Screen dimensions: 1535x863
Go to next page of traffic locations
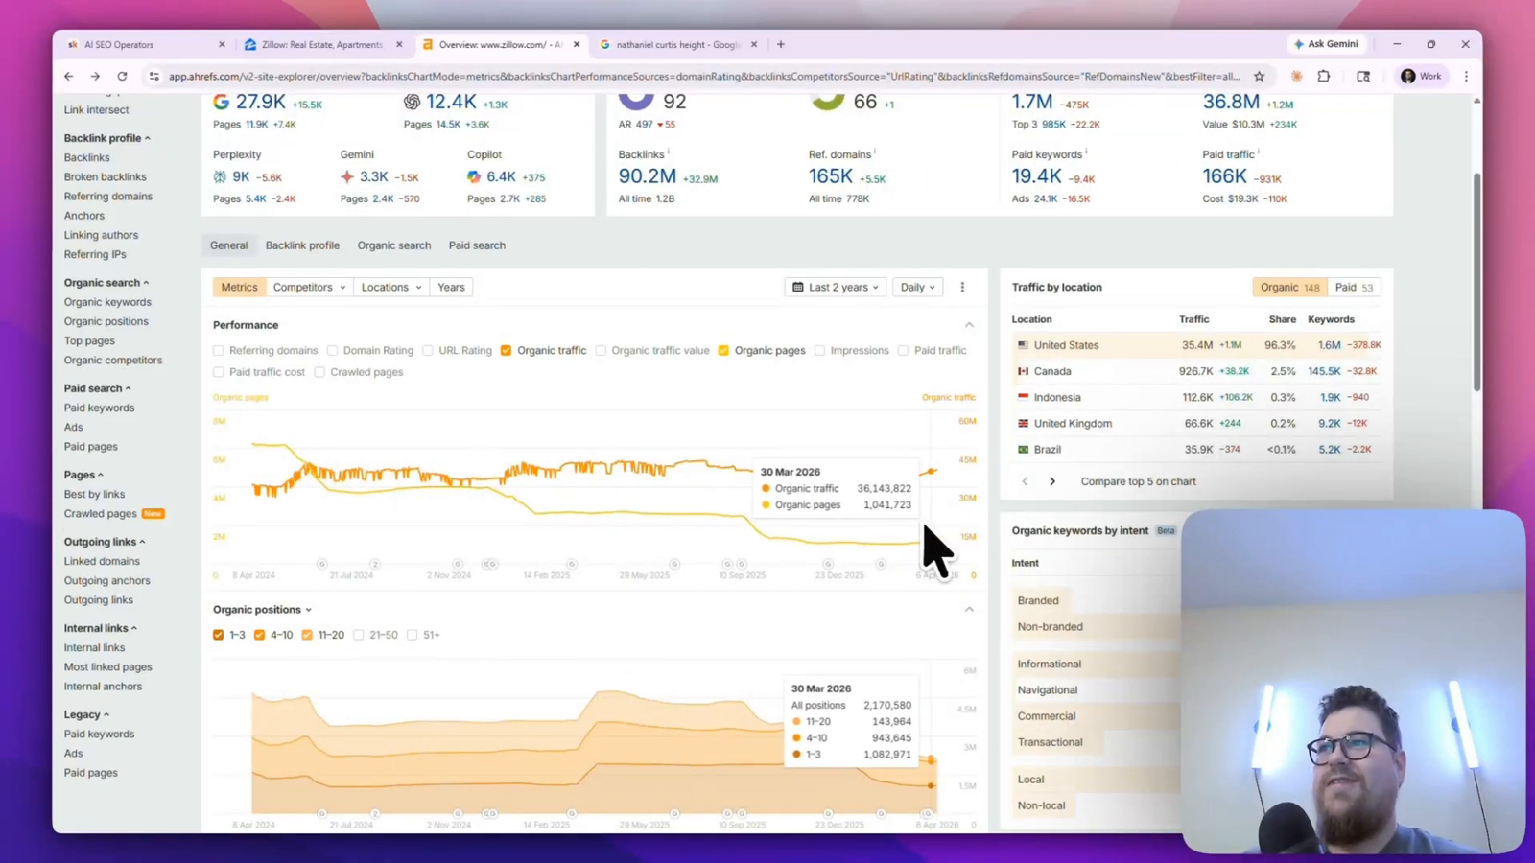click(x=1052, y=481)
